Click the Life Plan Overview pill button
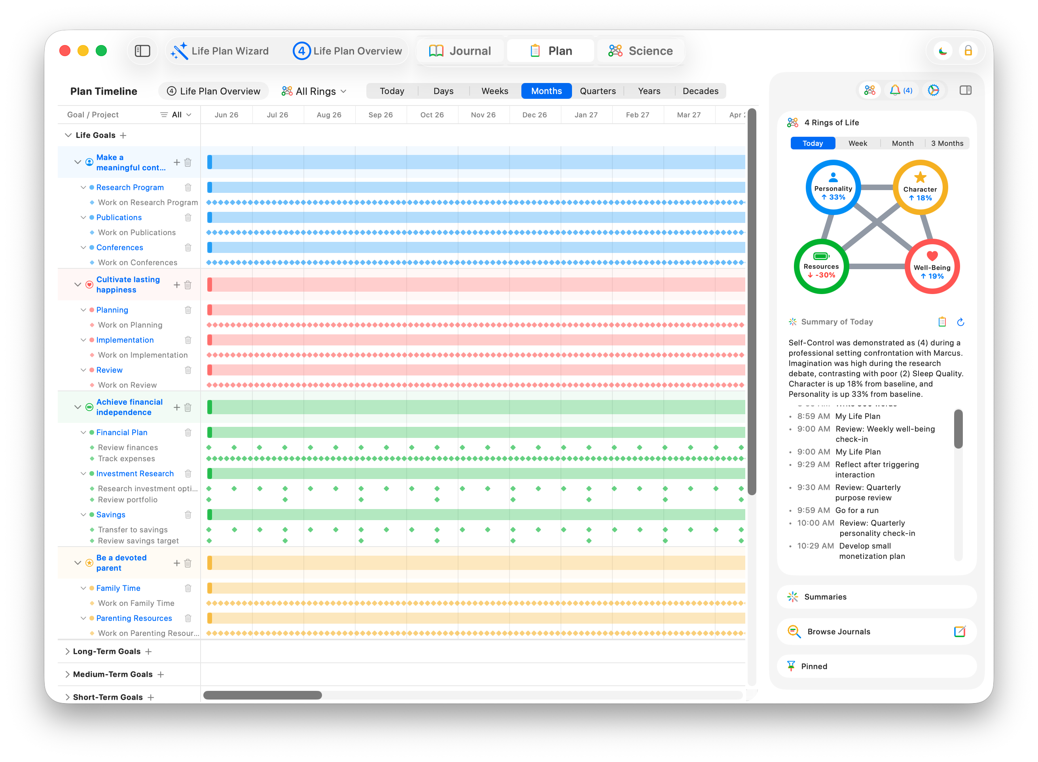The height and width of the screenshot is (762, 1038). 213,91
